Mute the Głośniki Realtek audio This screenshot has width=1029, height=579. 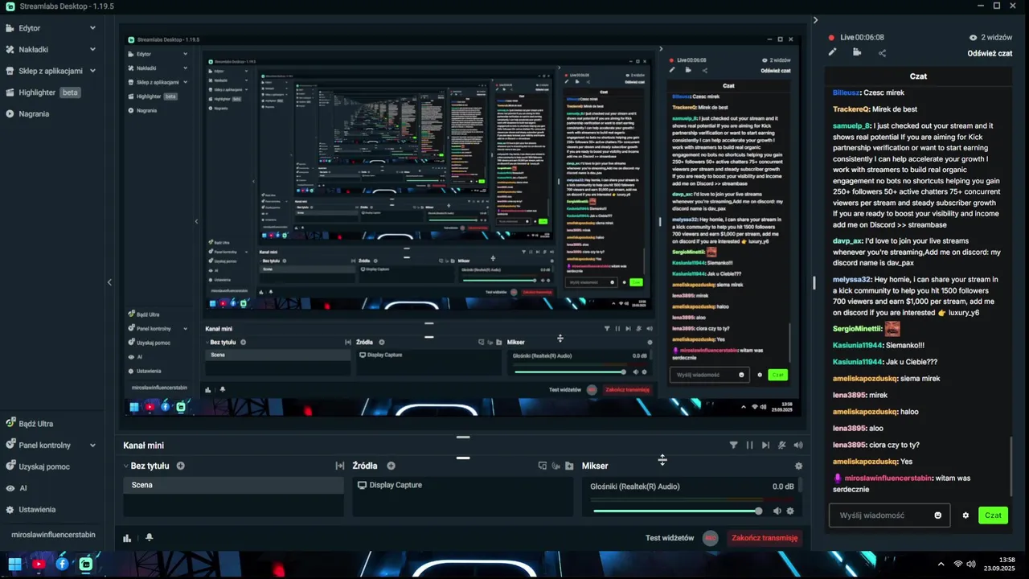click(777, 511)
